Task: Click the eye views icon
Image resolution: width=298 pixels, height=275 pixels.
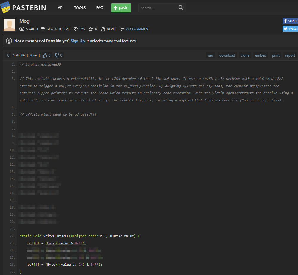Action: (76, 29)
